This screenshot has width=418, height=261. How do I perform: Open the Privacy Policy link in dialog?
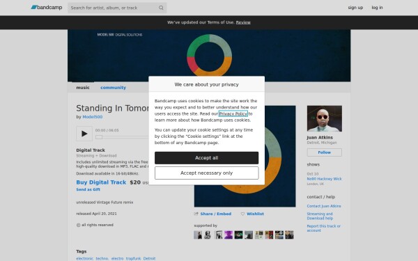[x=233, y=113]
